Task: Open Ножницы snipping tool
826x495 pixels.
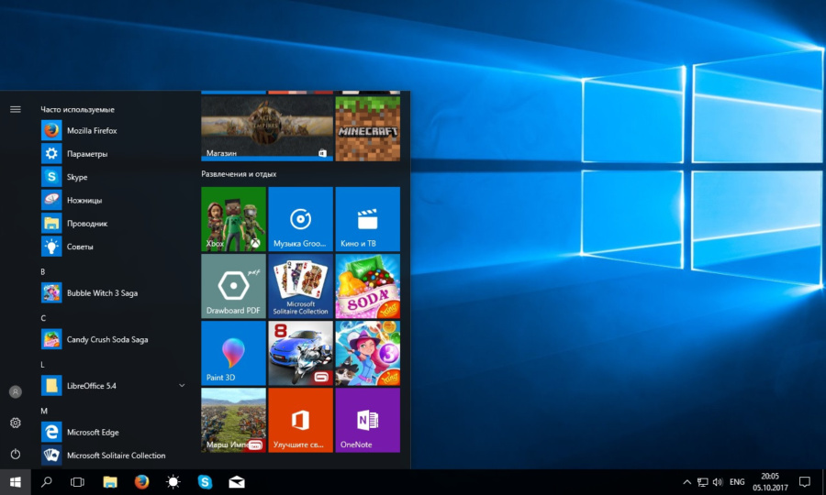Action: point(113,200)
